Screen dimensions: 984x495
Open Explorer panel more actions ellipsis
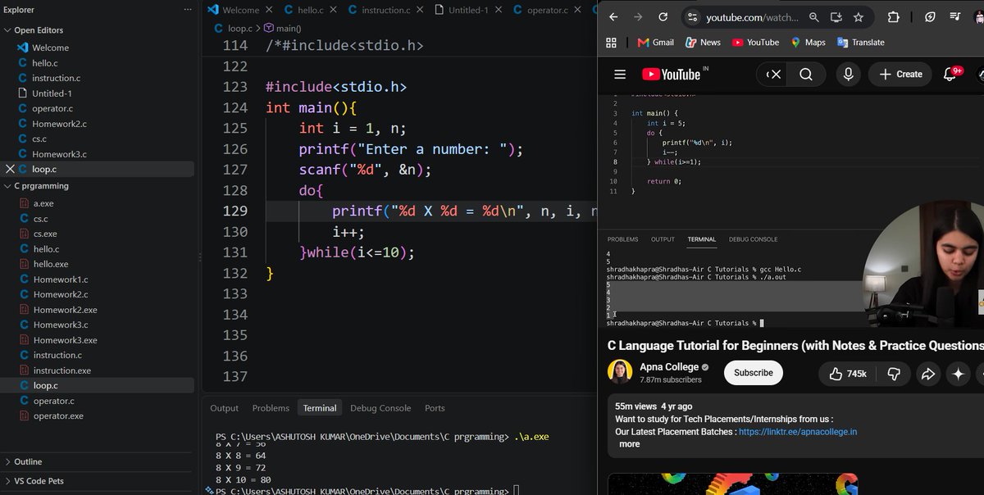188,10
